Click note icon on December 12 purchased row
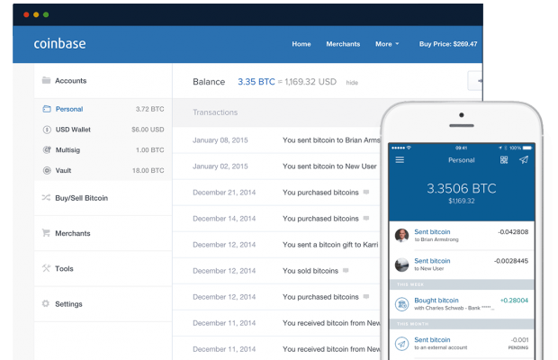 (x=366, y=296)
